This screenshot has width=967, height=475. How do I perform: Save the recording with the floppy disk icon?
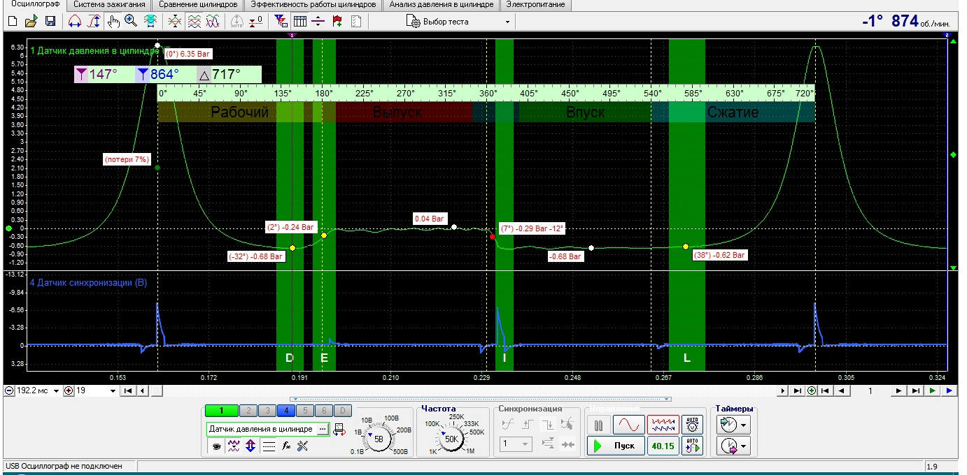50,22
